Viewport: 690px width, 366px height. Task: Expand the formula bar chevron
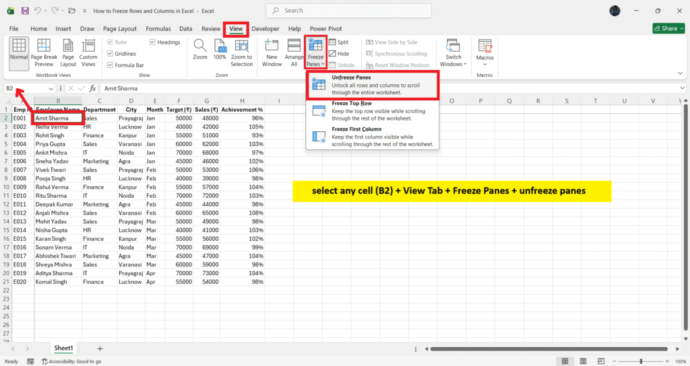tap(682, 88)
